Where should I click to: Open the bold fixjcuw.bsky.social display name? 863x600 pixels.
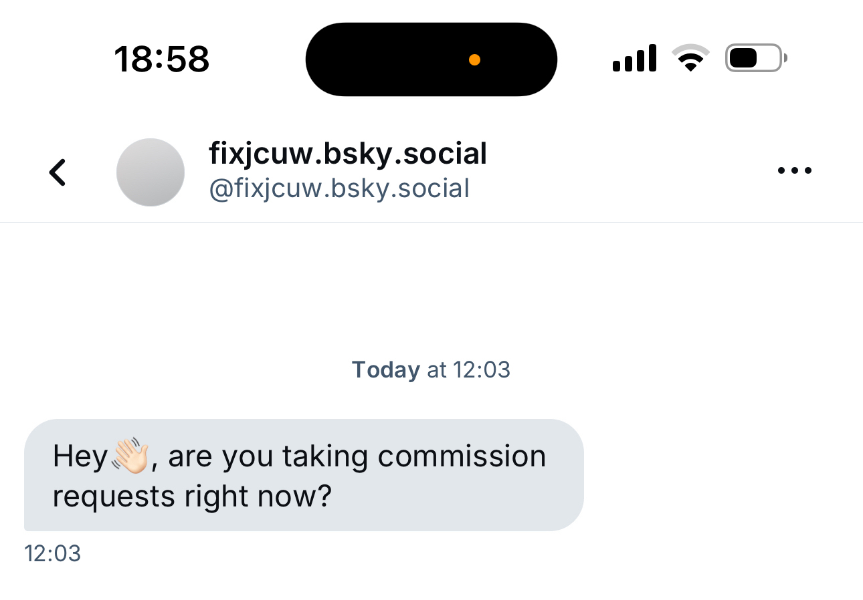[348, 154]
